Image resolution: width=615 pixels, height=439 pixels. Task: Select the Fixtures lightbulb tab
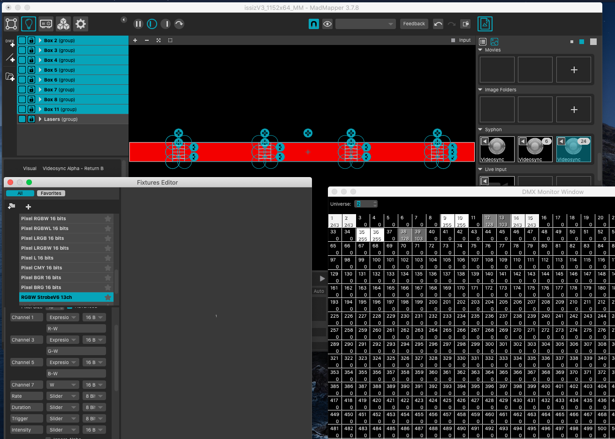click(29, 24)
